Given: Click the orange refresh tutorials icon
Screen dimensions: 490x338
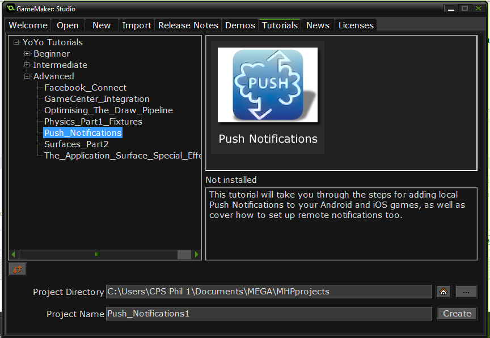Looking at the screenshot, I should (18, 269).
